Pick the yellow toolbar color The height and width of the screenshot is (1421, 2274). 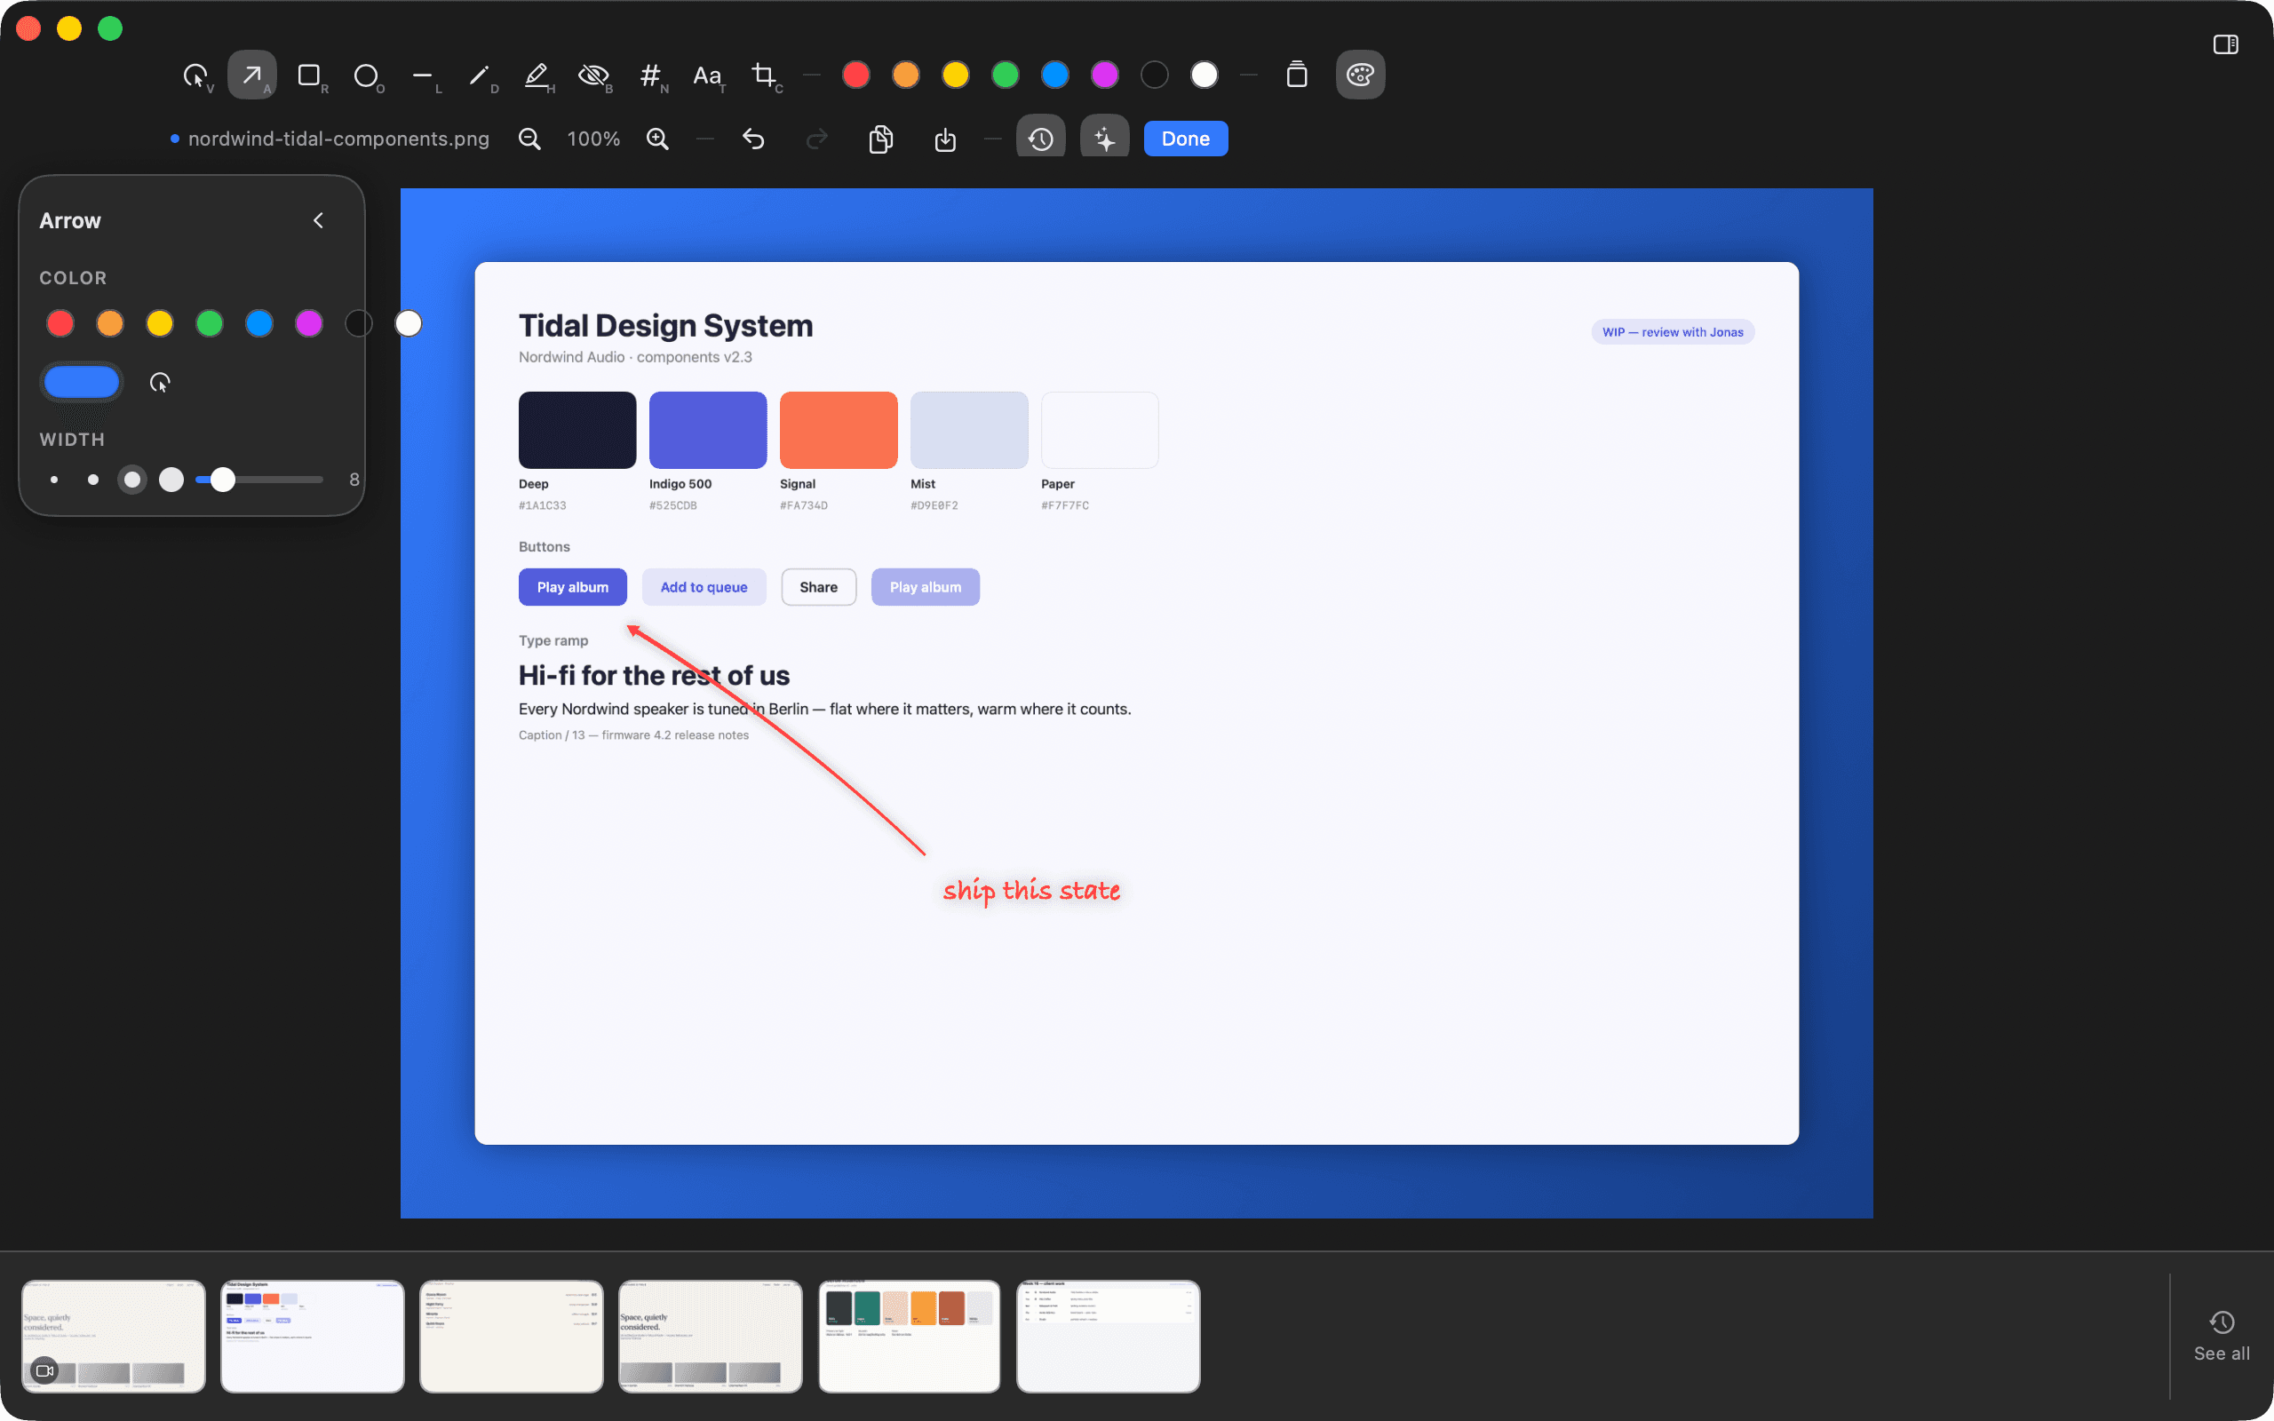coord(956,75)
